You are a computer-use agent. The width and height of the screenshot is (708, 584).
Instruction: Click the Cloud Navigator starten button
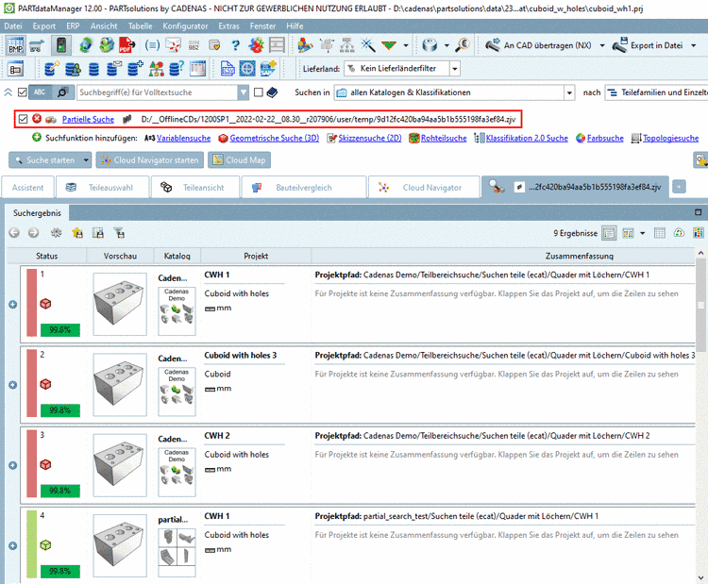(x=150, y=159)
